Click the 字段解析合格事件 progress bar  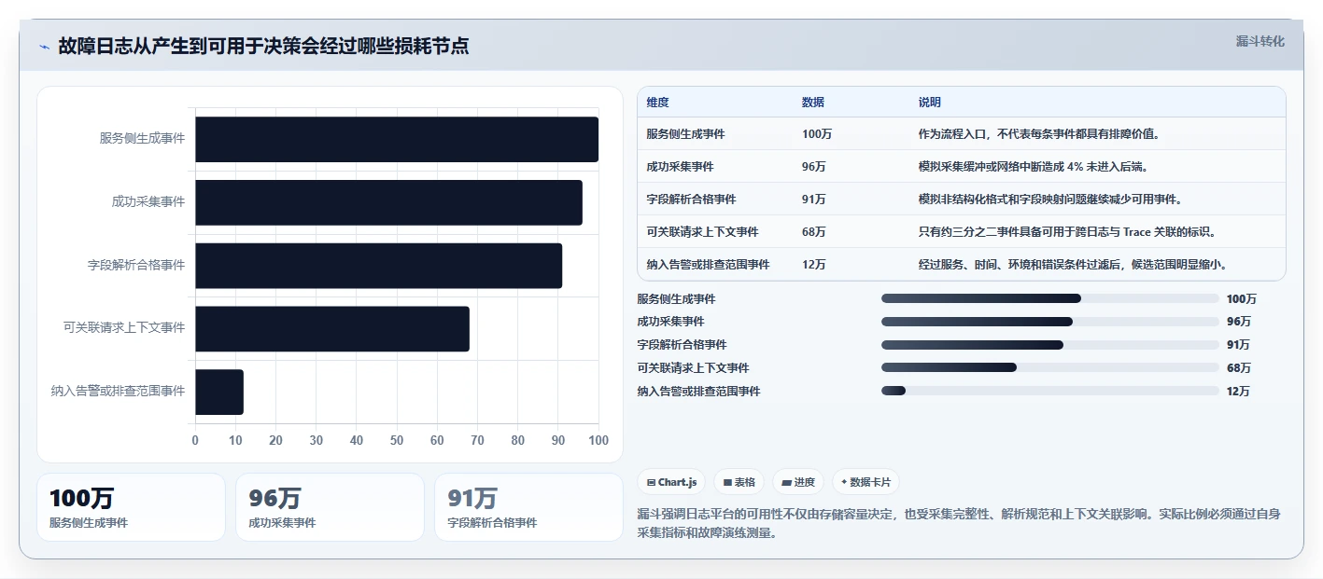[1050, 345]
